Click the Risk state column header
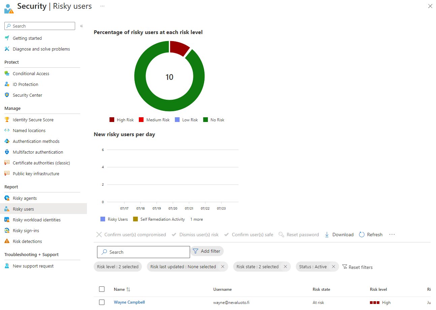The image size is (436, 310). coord(321,289)
